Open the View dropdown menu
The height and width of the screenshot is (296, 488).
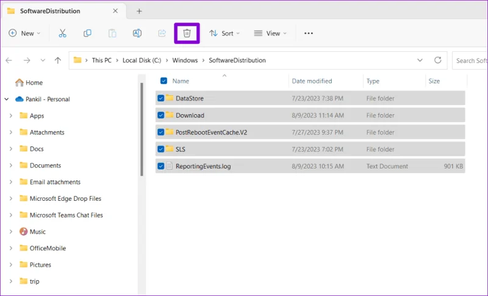point(270,34)
